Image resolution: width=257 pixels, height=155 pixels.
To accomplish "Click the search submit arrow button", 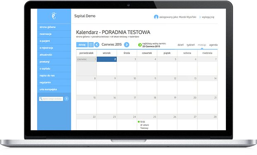I will (66, 99).
